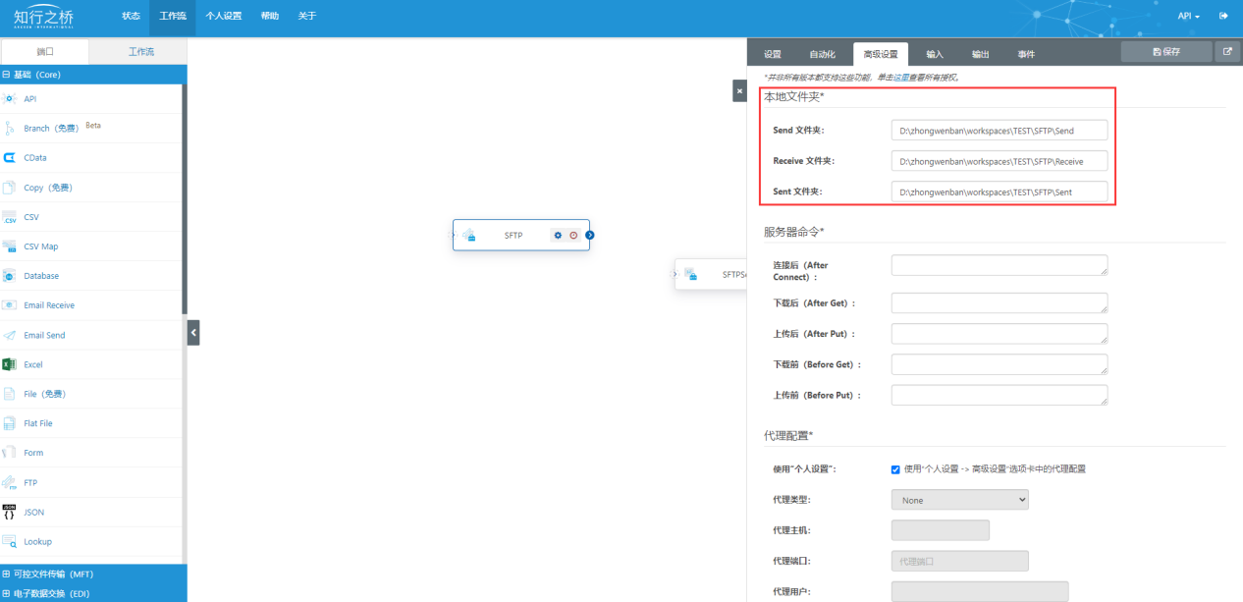
Task: Click the logout icon in top bar
Action: [x=1223, y=16]
